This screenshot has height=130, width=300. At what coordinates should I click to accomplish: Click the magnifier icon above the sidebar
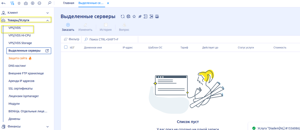(x=49, y=3)
